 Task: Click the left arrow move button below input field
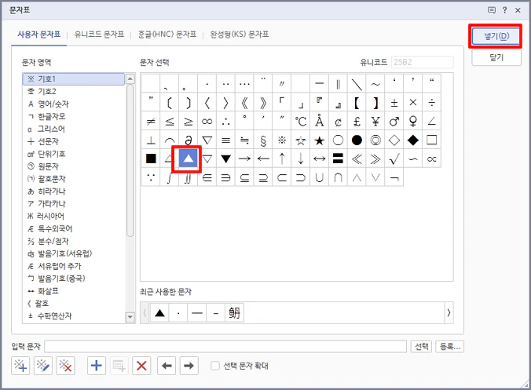pyautogui.click(x=167, y=366)
